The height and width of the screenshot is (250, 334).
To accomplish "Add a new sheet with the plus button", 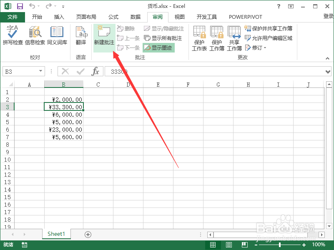I will tap(88, 234).
